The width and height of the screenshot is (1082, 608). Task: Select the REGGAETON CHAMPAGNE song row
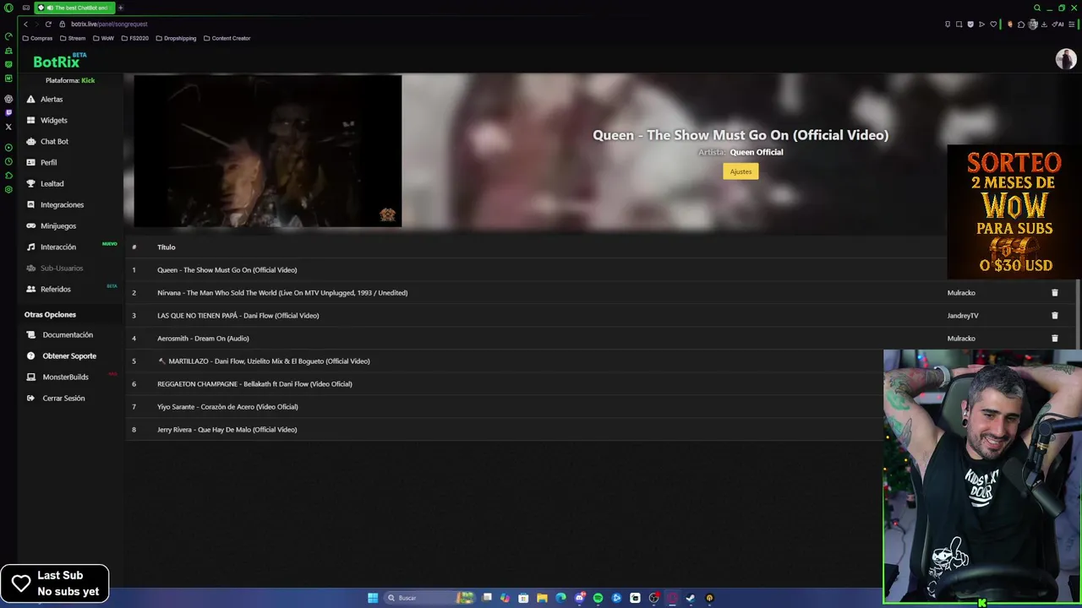point(504,384)
